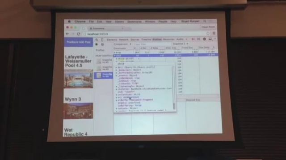
Task: Sort by Alloc. Size column header
Action: pyautogui.click(x=172, y=48)
